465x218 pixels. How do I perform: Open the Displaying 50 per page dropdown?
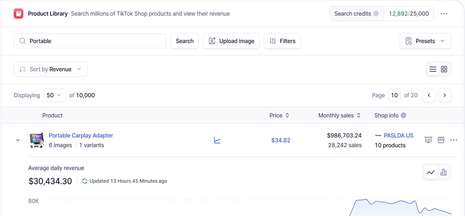click(x=55, y=95)
